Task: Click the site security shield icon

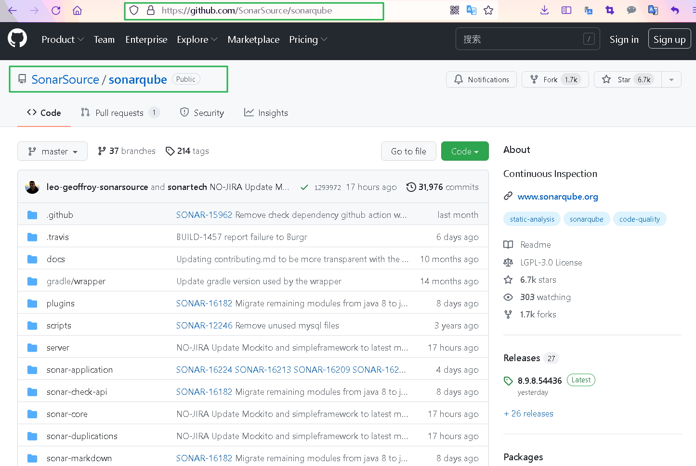Action: 134,10
